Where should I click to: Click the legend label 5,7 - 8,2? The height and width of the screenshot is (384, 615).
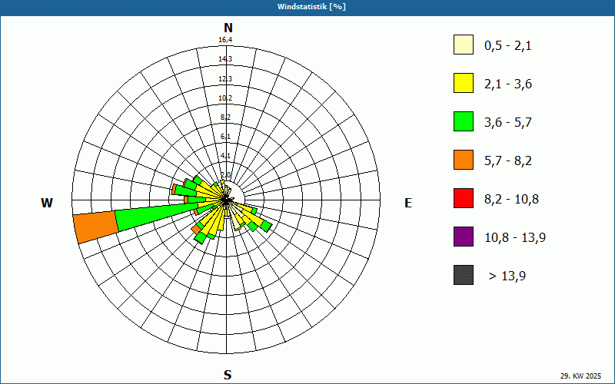(x=508, y=161)
